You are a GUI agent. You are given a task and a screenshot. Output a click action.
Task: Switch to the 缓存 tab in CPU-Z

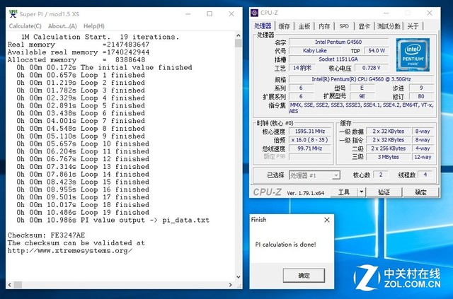click(284, 26)
